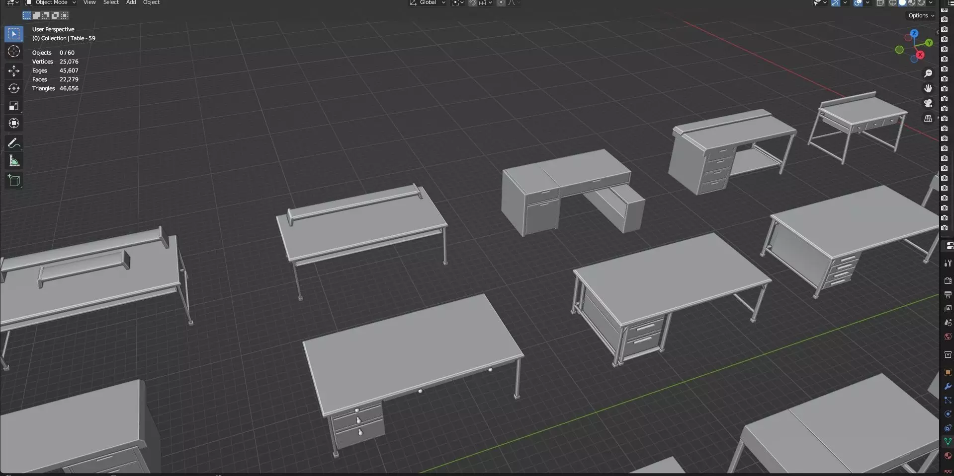Open the Object Constraints properties tab
Viewport: 954px width, 476px height.
point(948,428)
